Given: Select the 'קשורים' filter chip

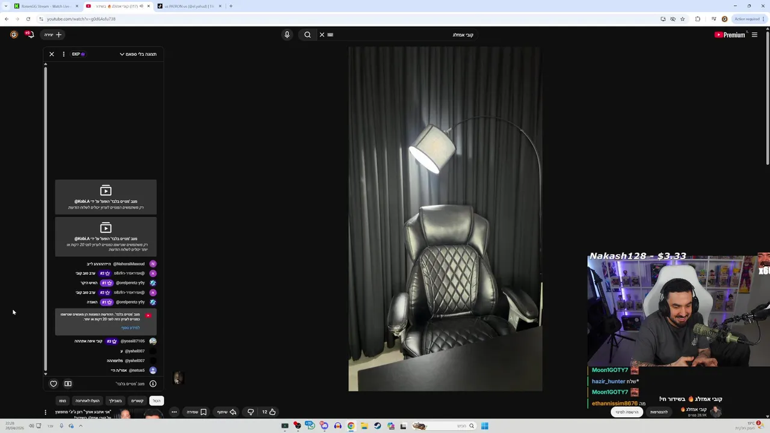Looking at the screenshot, I should pos(137,401).
